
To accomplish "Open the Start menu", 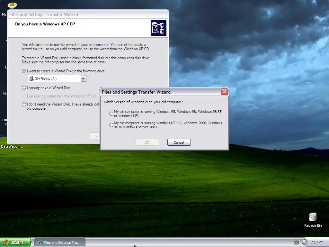I will point(15,242).
